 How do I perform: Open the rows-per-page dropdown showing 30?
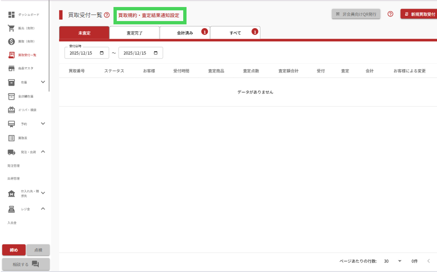click(399, 261)
